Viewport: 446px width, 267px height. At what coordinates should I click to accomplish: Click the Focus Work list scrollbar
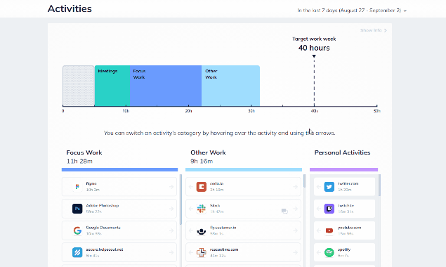[x=181, y=200]
